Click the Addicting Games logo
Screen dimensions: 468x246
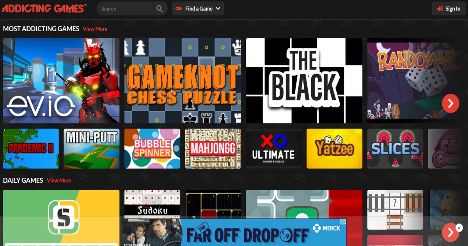click(x=44, y=8)
